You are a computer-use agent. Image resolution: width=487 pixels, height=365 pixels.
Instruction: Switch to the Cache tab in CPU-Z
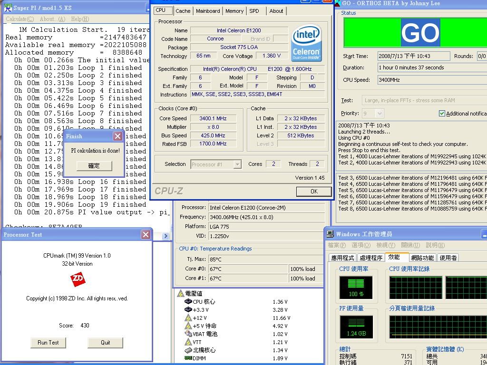tap(183, 11)
